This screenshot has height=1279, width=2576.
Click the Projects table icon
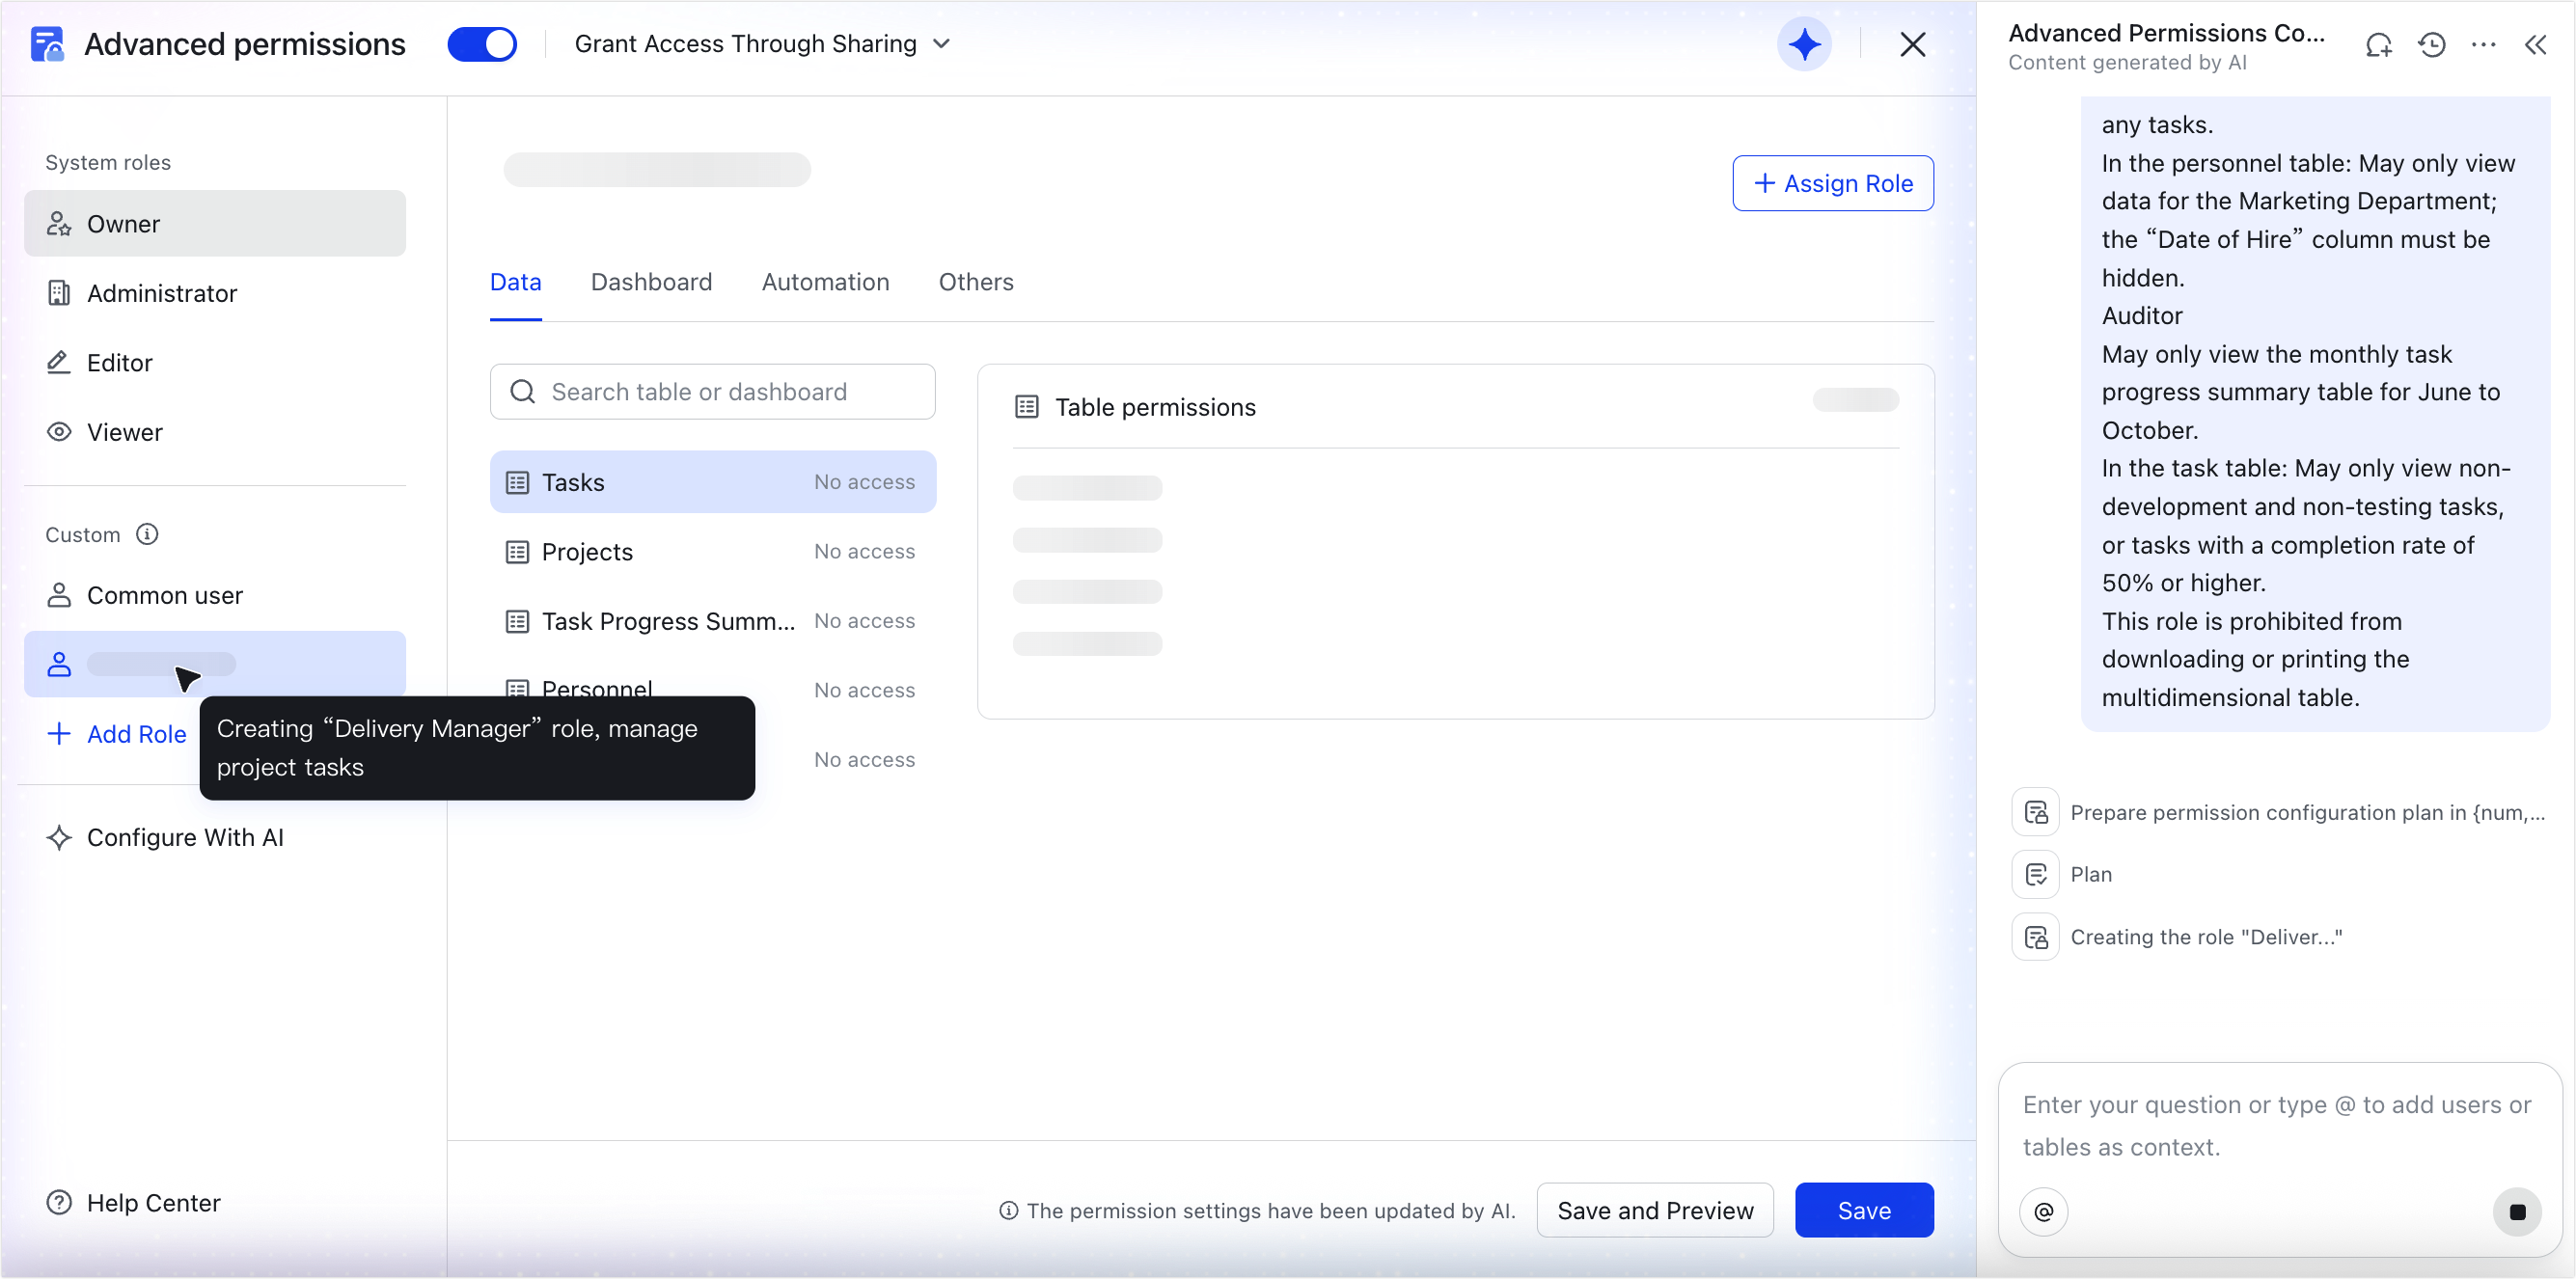pyautogui.click(x=517, y=552)
